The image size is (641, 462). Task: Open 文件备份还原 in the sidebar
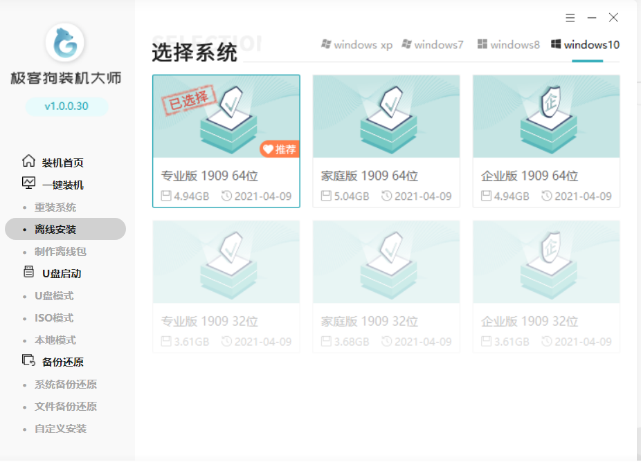pos(65,407)
